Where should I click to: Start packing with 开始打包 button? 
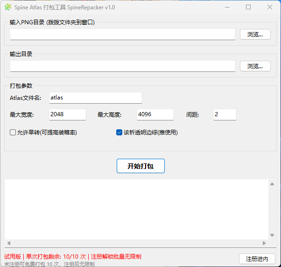140,166
